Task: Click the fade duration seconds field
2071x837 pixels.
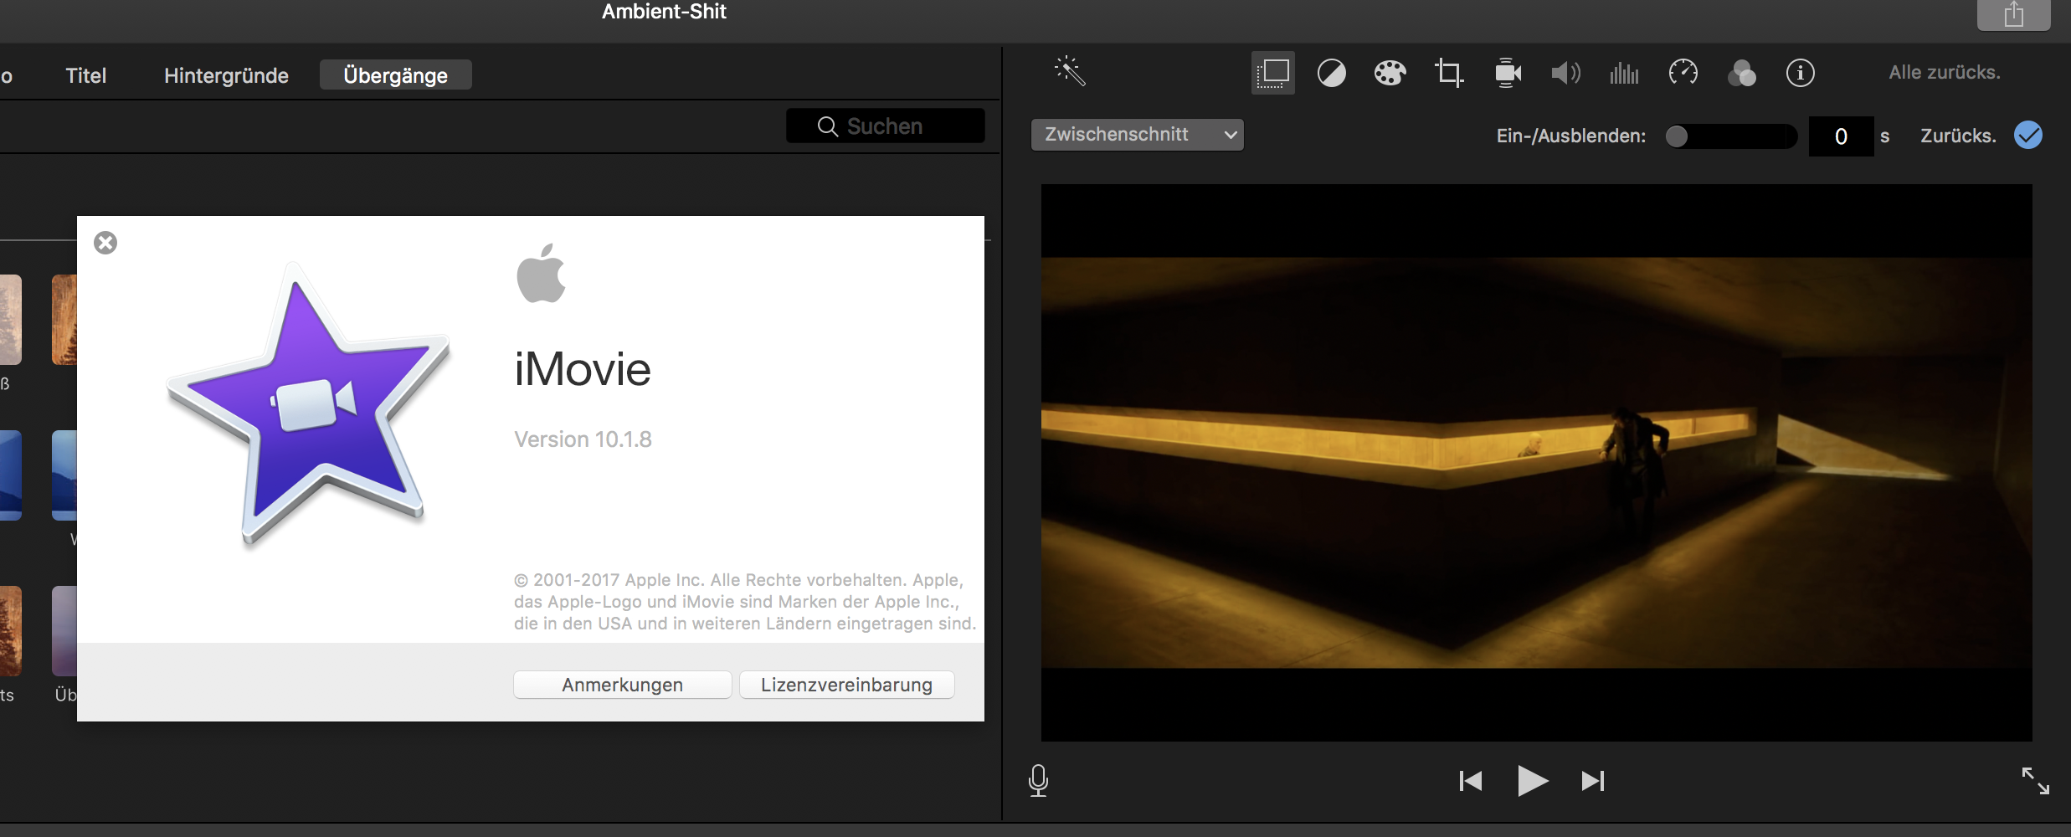Action: (x=1841, y=136)
